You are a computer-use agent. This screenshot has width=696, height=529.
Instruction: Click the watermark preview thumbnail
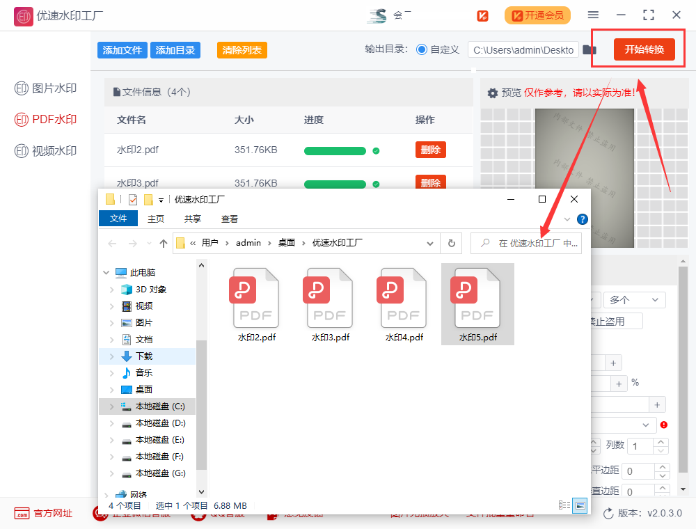[584, 178]
